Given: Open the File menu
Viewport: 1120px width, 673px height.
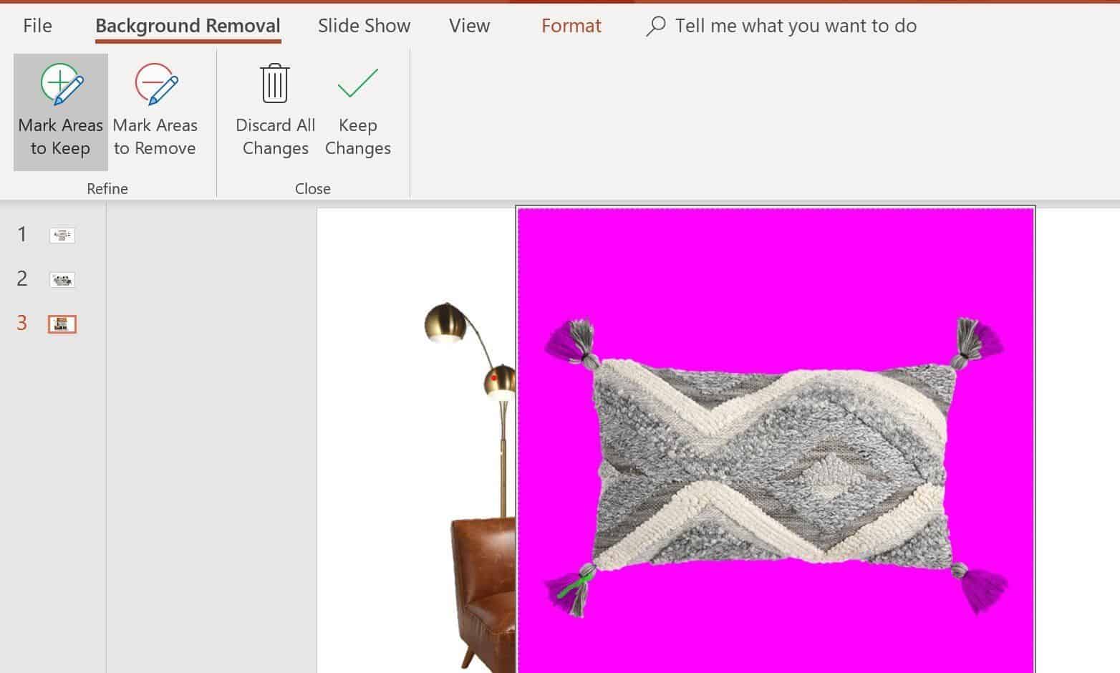Looking at the screenshot, I should click(36, 26).
